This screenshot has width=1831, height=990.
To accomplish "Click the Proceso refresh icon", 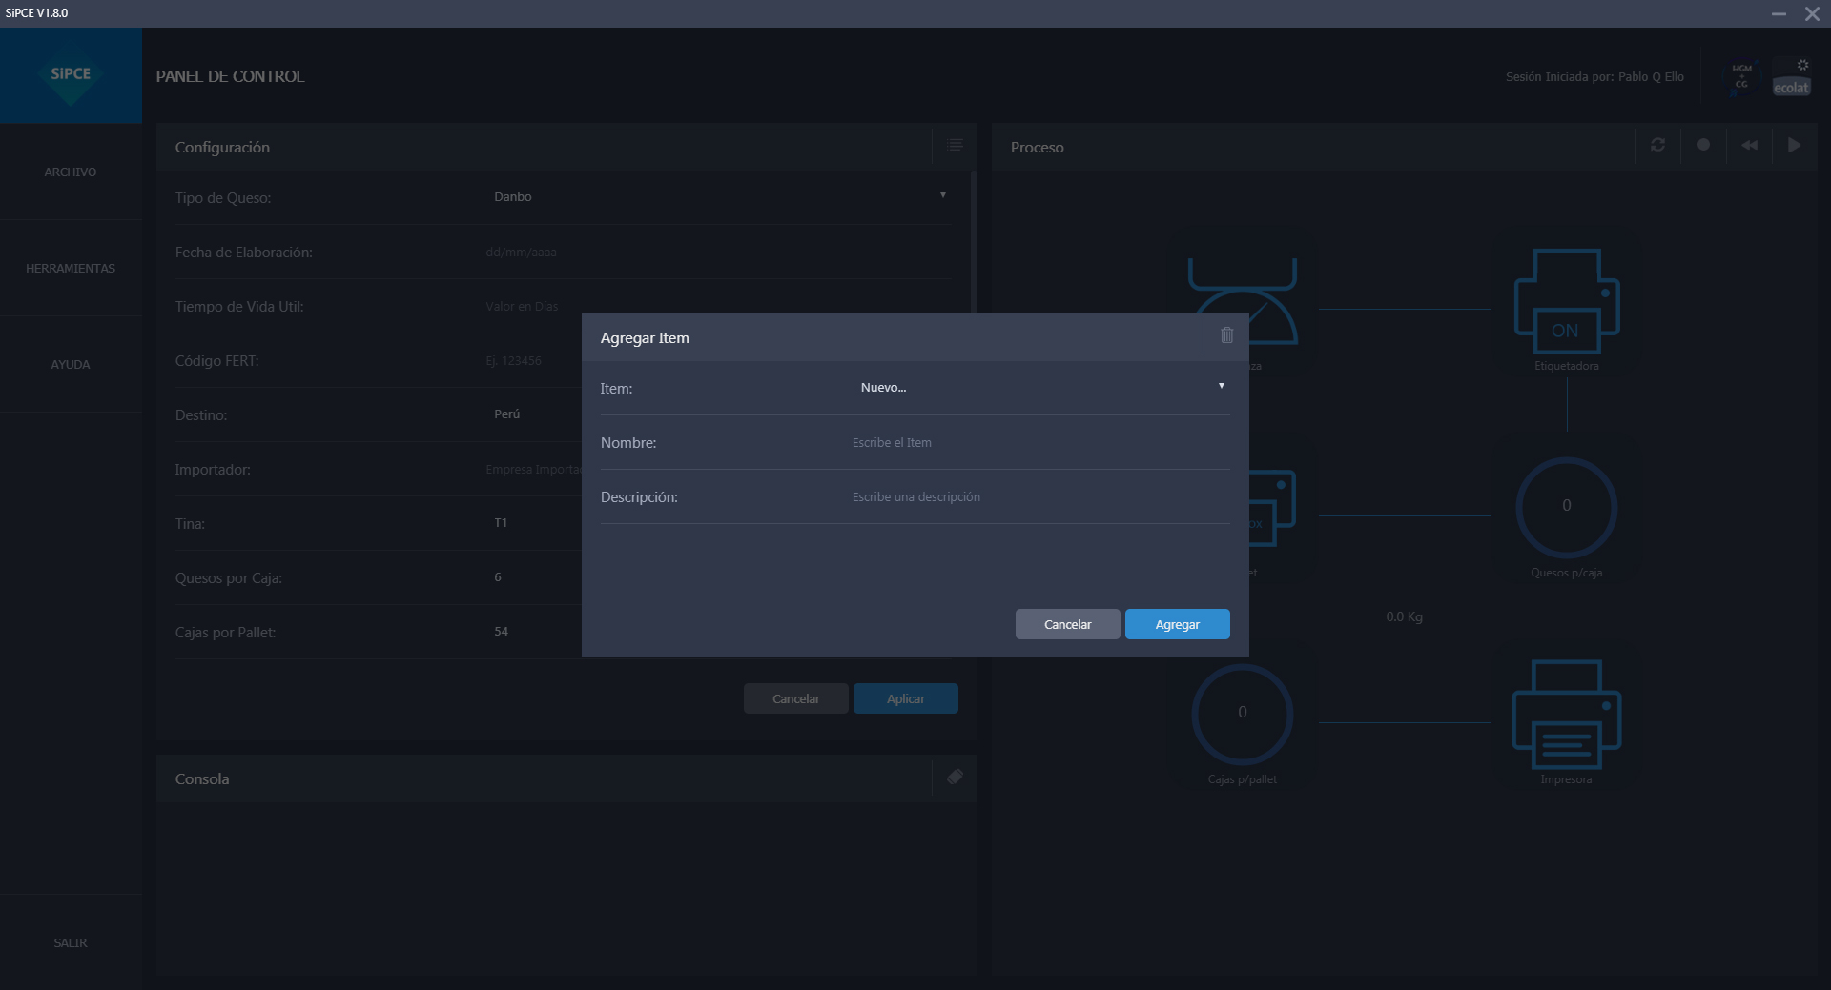I will pyautogui.click(x=1657, y=145).
